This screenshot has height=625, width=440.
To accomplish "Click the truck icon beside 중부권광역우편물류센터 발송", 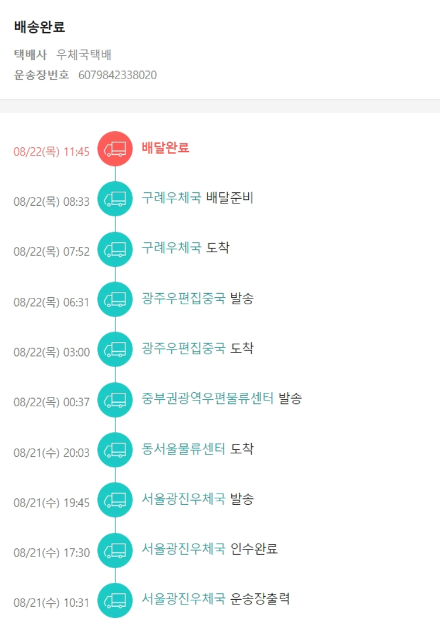I will coord(115,400).
